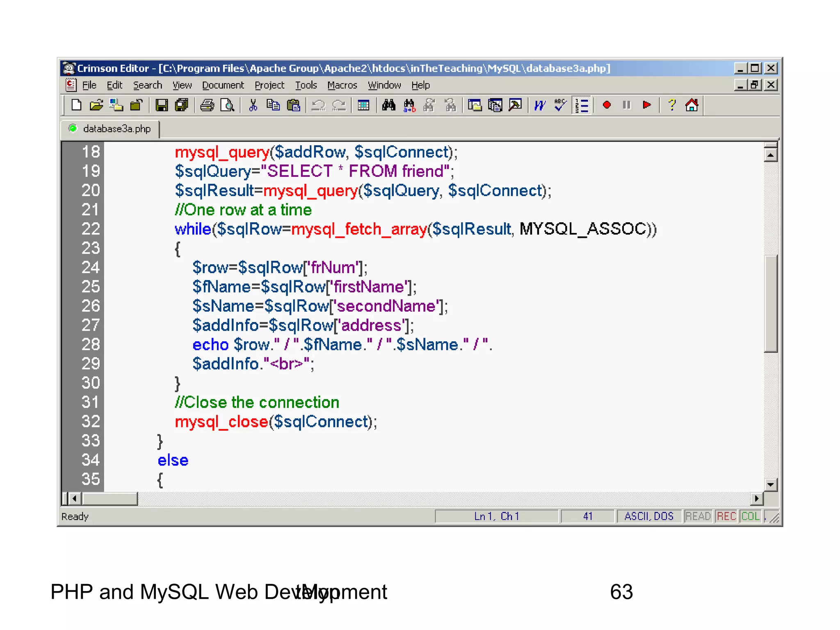
Task: Open the Help menu
Action: (420, 85)
